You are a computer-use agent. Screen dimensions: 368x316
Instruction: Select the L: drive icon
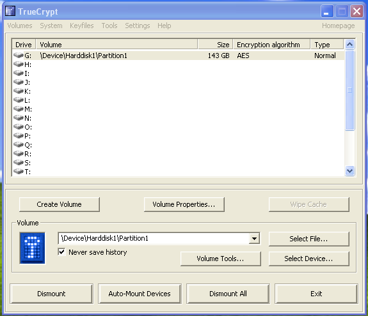tap(19, 100)
